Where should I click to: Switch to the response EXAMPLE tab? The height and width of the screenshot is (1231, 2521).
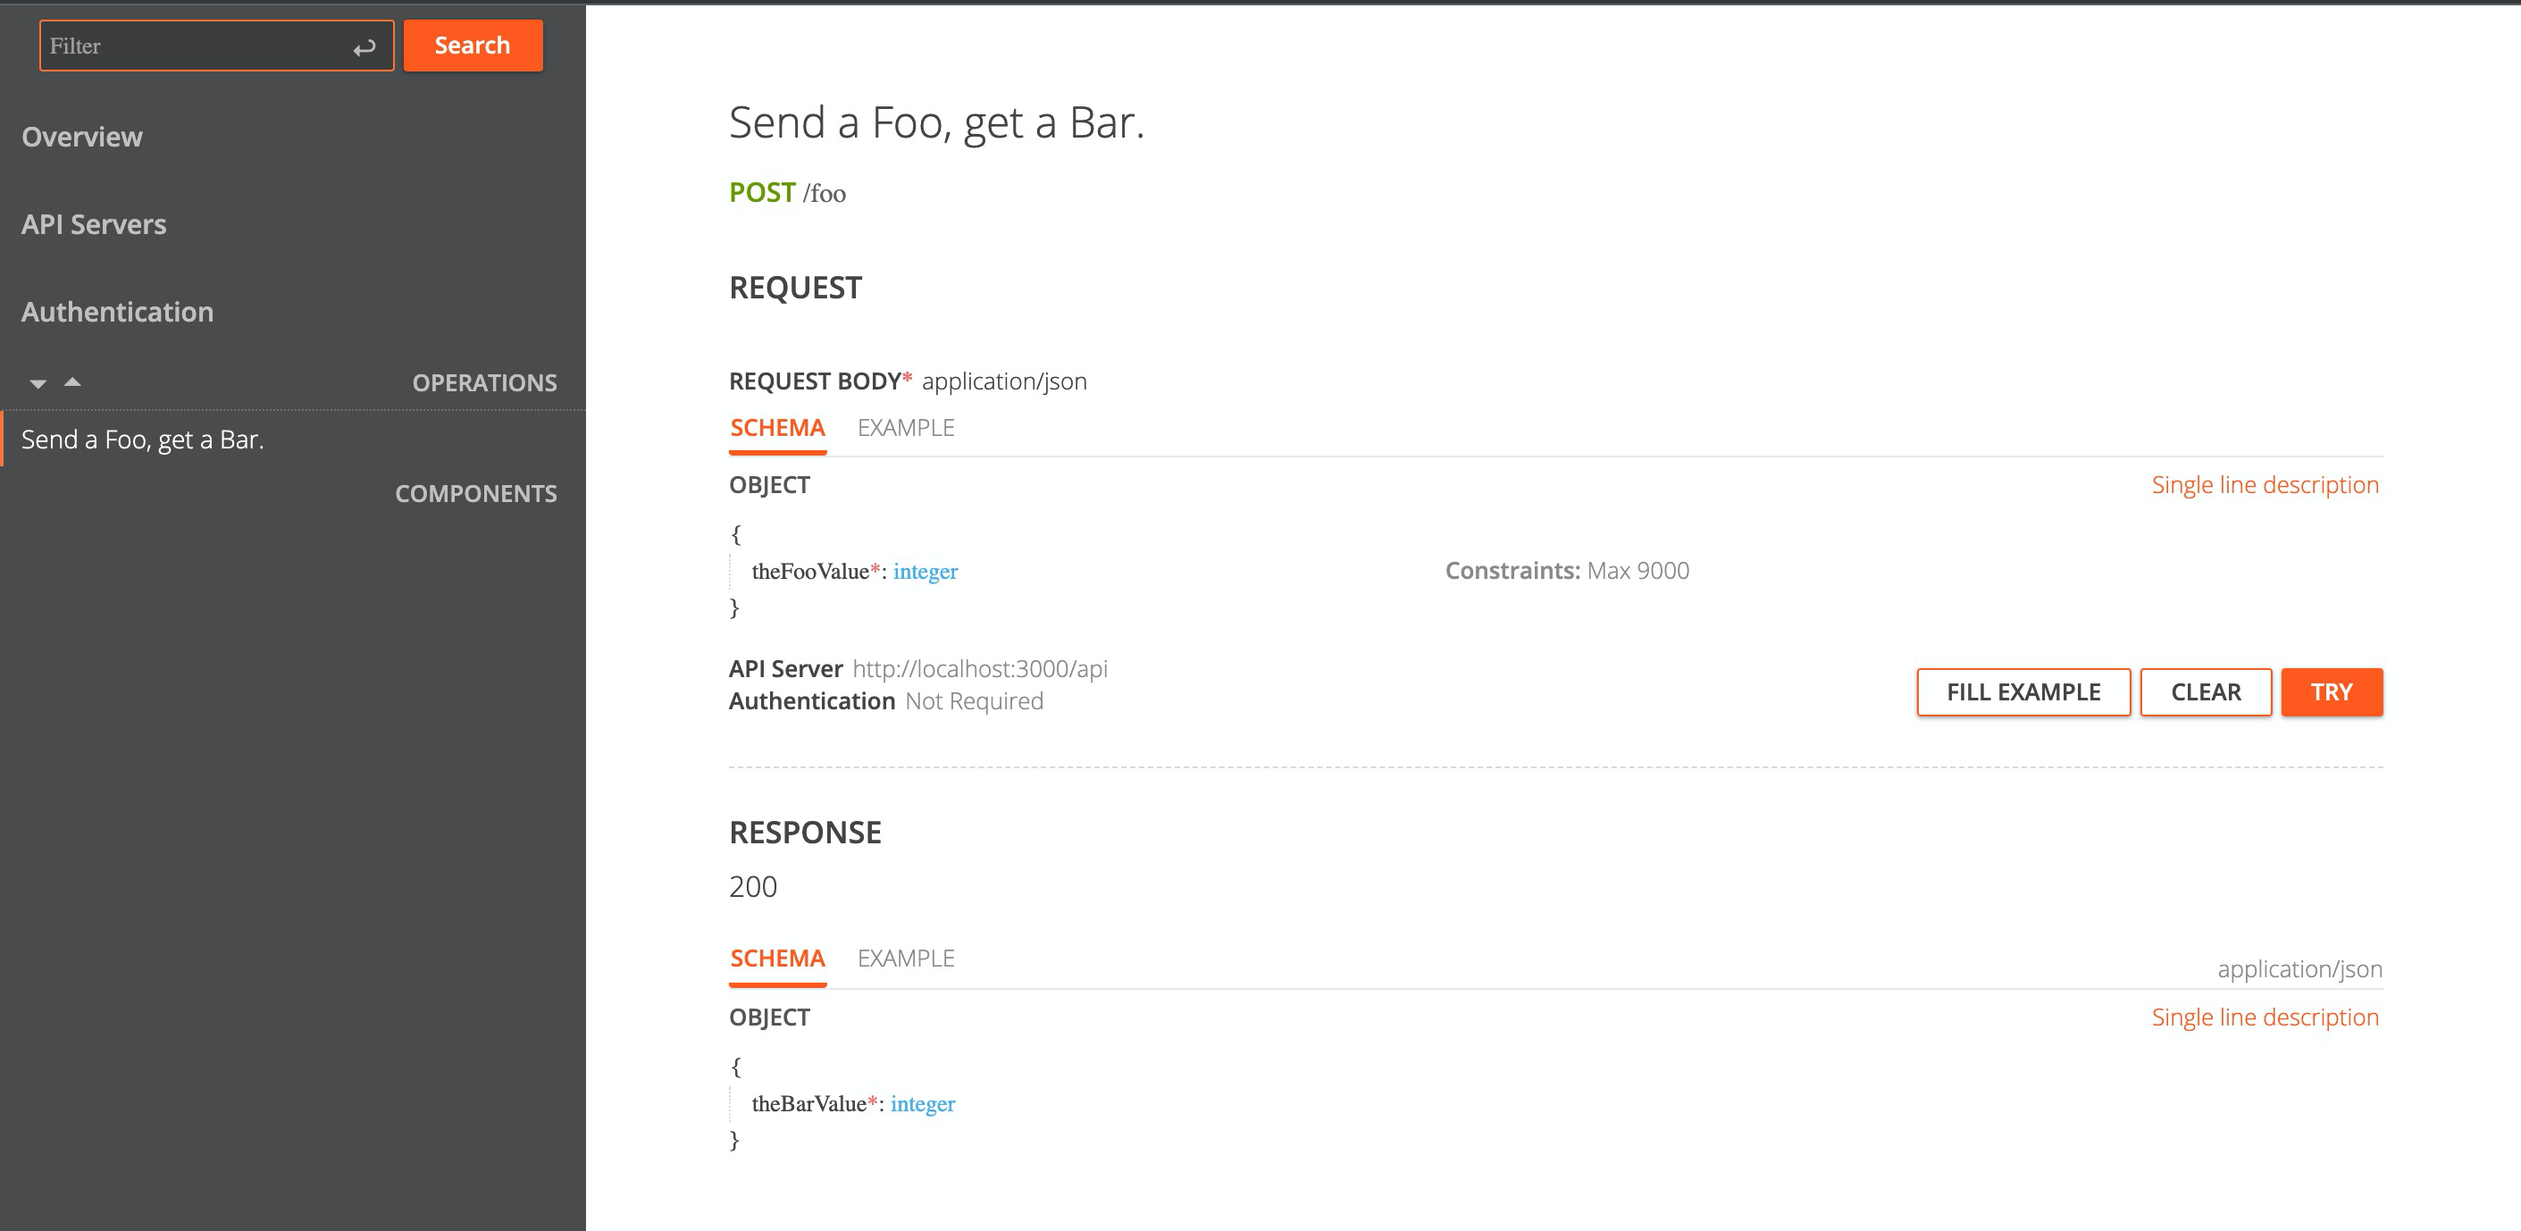click(x=905, y=958)
